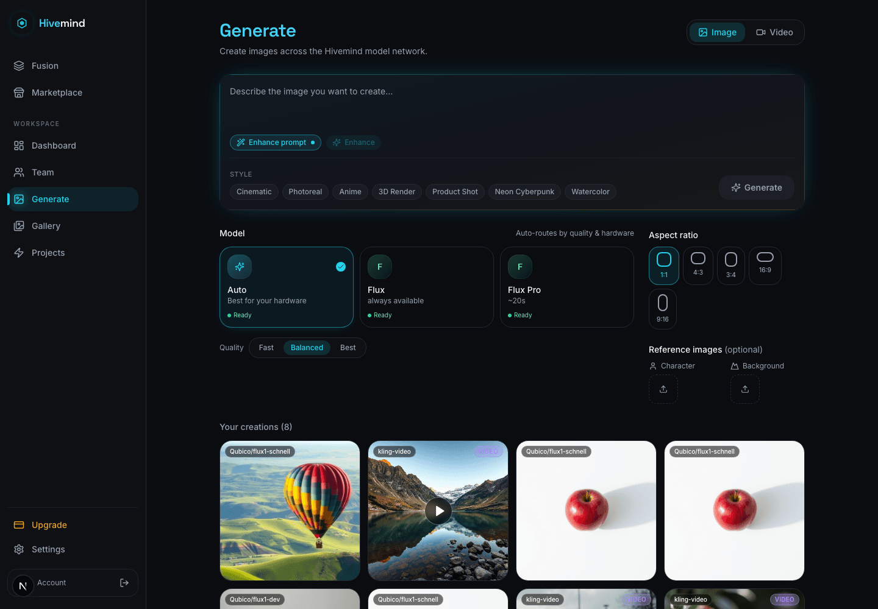
Task: Open the Marketplace page
Action: point(73,93)
